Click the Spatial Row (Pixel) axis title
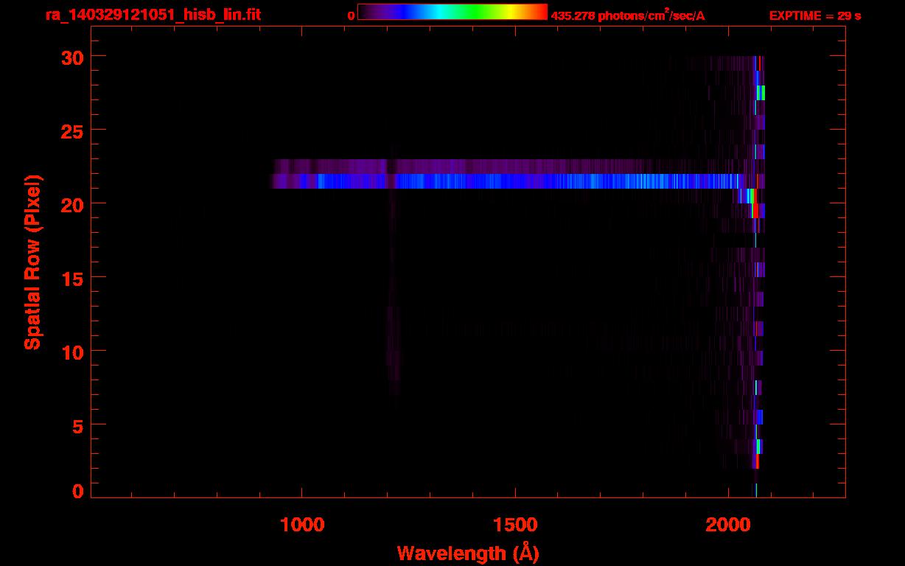This screenshot has width=905, height=566. (x=32, y=262)
